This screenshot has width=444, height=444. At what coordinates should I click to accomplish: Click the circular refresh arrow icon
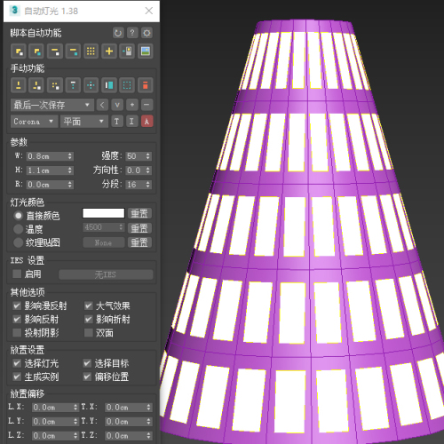[x=118, y=33]
